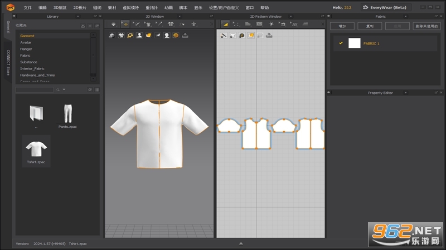This screenshot has height=250, width=446.
Task: Expand the bottom panel with up arrow
Action: pyautogui.click(x=241, y=243)
